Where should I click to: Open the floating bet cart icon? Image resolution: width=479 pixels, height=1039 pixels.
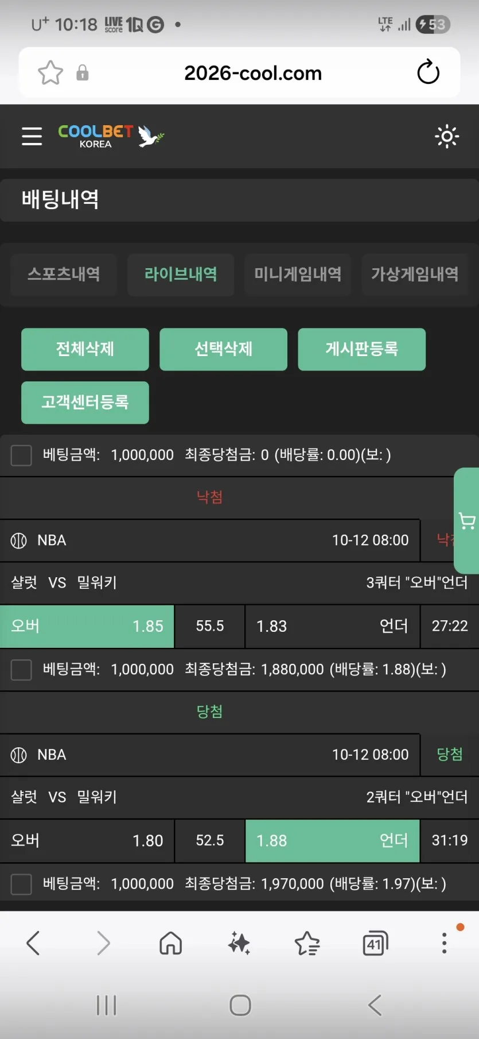(467, 521)
